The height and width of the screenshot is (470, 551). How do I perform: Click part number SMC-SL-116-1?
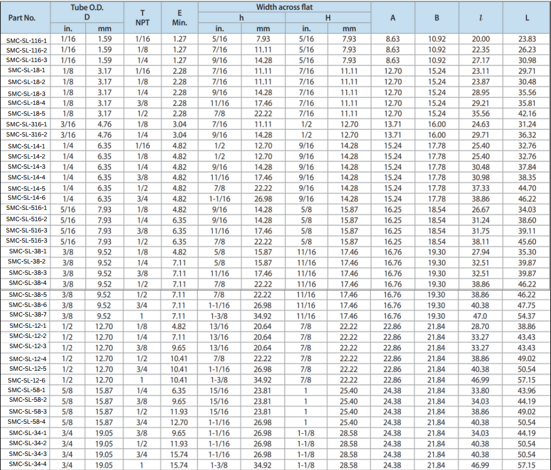(x=27, y=40)
